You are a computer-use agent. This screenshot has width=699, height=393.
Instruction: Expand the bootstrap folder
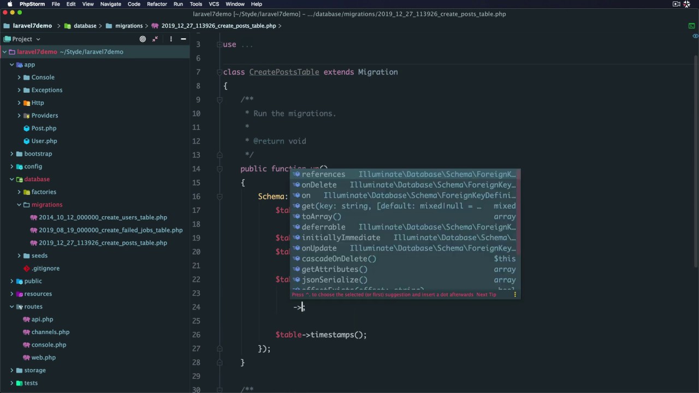[x=11, y=154]
